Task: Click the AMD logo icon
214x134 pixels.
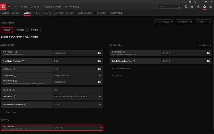Action: click(3, 6)
